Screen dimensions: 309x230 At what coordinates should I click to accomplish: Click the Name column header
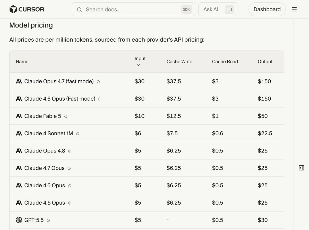coord(22,62)
